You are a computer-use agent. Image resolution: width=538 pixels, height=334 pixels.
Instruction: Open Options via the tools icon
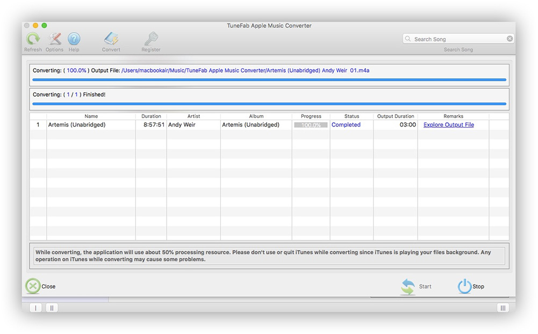54,40
